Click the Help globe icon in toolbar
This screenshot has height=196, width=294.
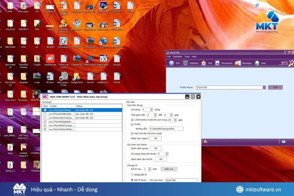pos(257,63)
